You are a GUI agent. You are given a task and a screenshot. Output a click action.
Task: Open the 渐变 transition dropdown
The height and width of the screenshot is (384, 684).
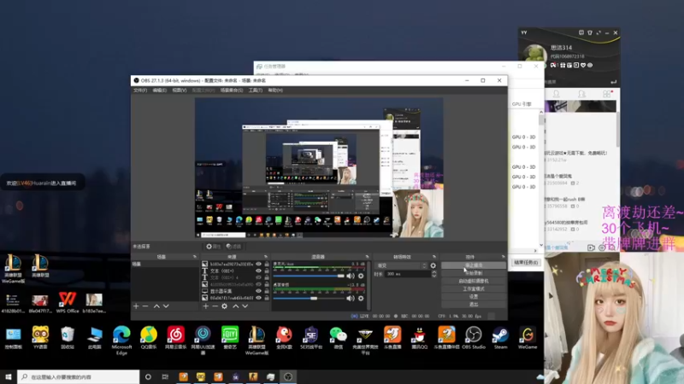pyautogui.click(x=401, y=265)
